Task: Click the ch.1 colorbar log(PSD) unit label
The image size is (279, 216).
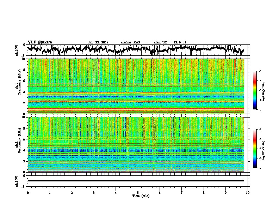Action: [x=264, y=92]
